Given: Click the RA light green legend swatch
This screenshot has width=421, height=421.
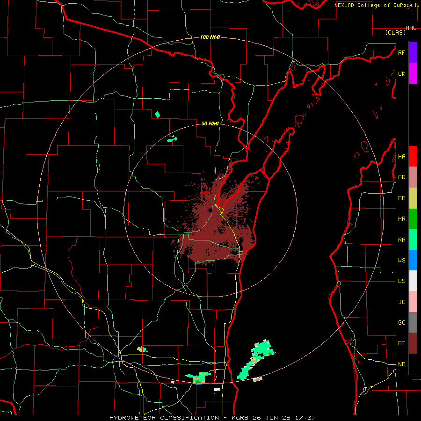Looking at the screenshot, I should pyautogui.click(x=413, y=240).
